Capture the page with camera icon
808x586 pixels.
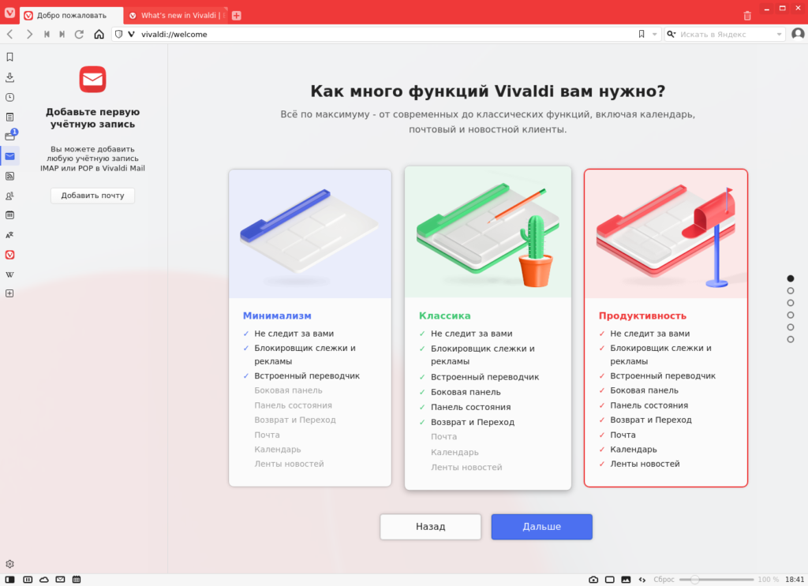coord(593,580)
